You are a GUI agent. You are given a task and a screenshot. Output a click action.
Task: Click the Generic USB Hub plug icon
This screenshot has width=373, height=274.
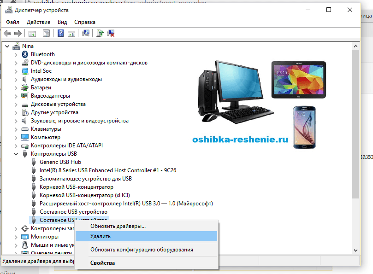tap(34, 162)
